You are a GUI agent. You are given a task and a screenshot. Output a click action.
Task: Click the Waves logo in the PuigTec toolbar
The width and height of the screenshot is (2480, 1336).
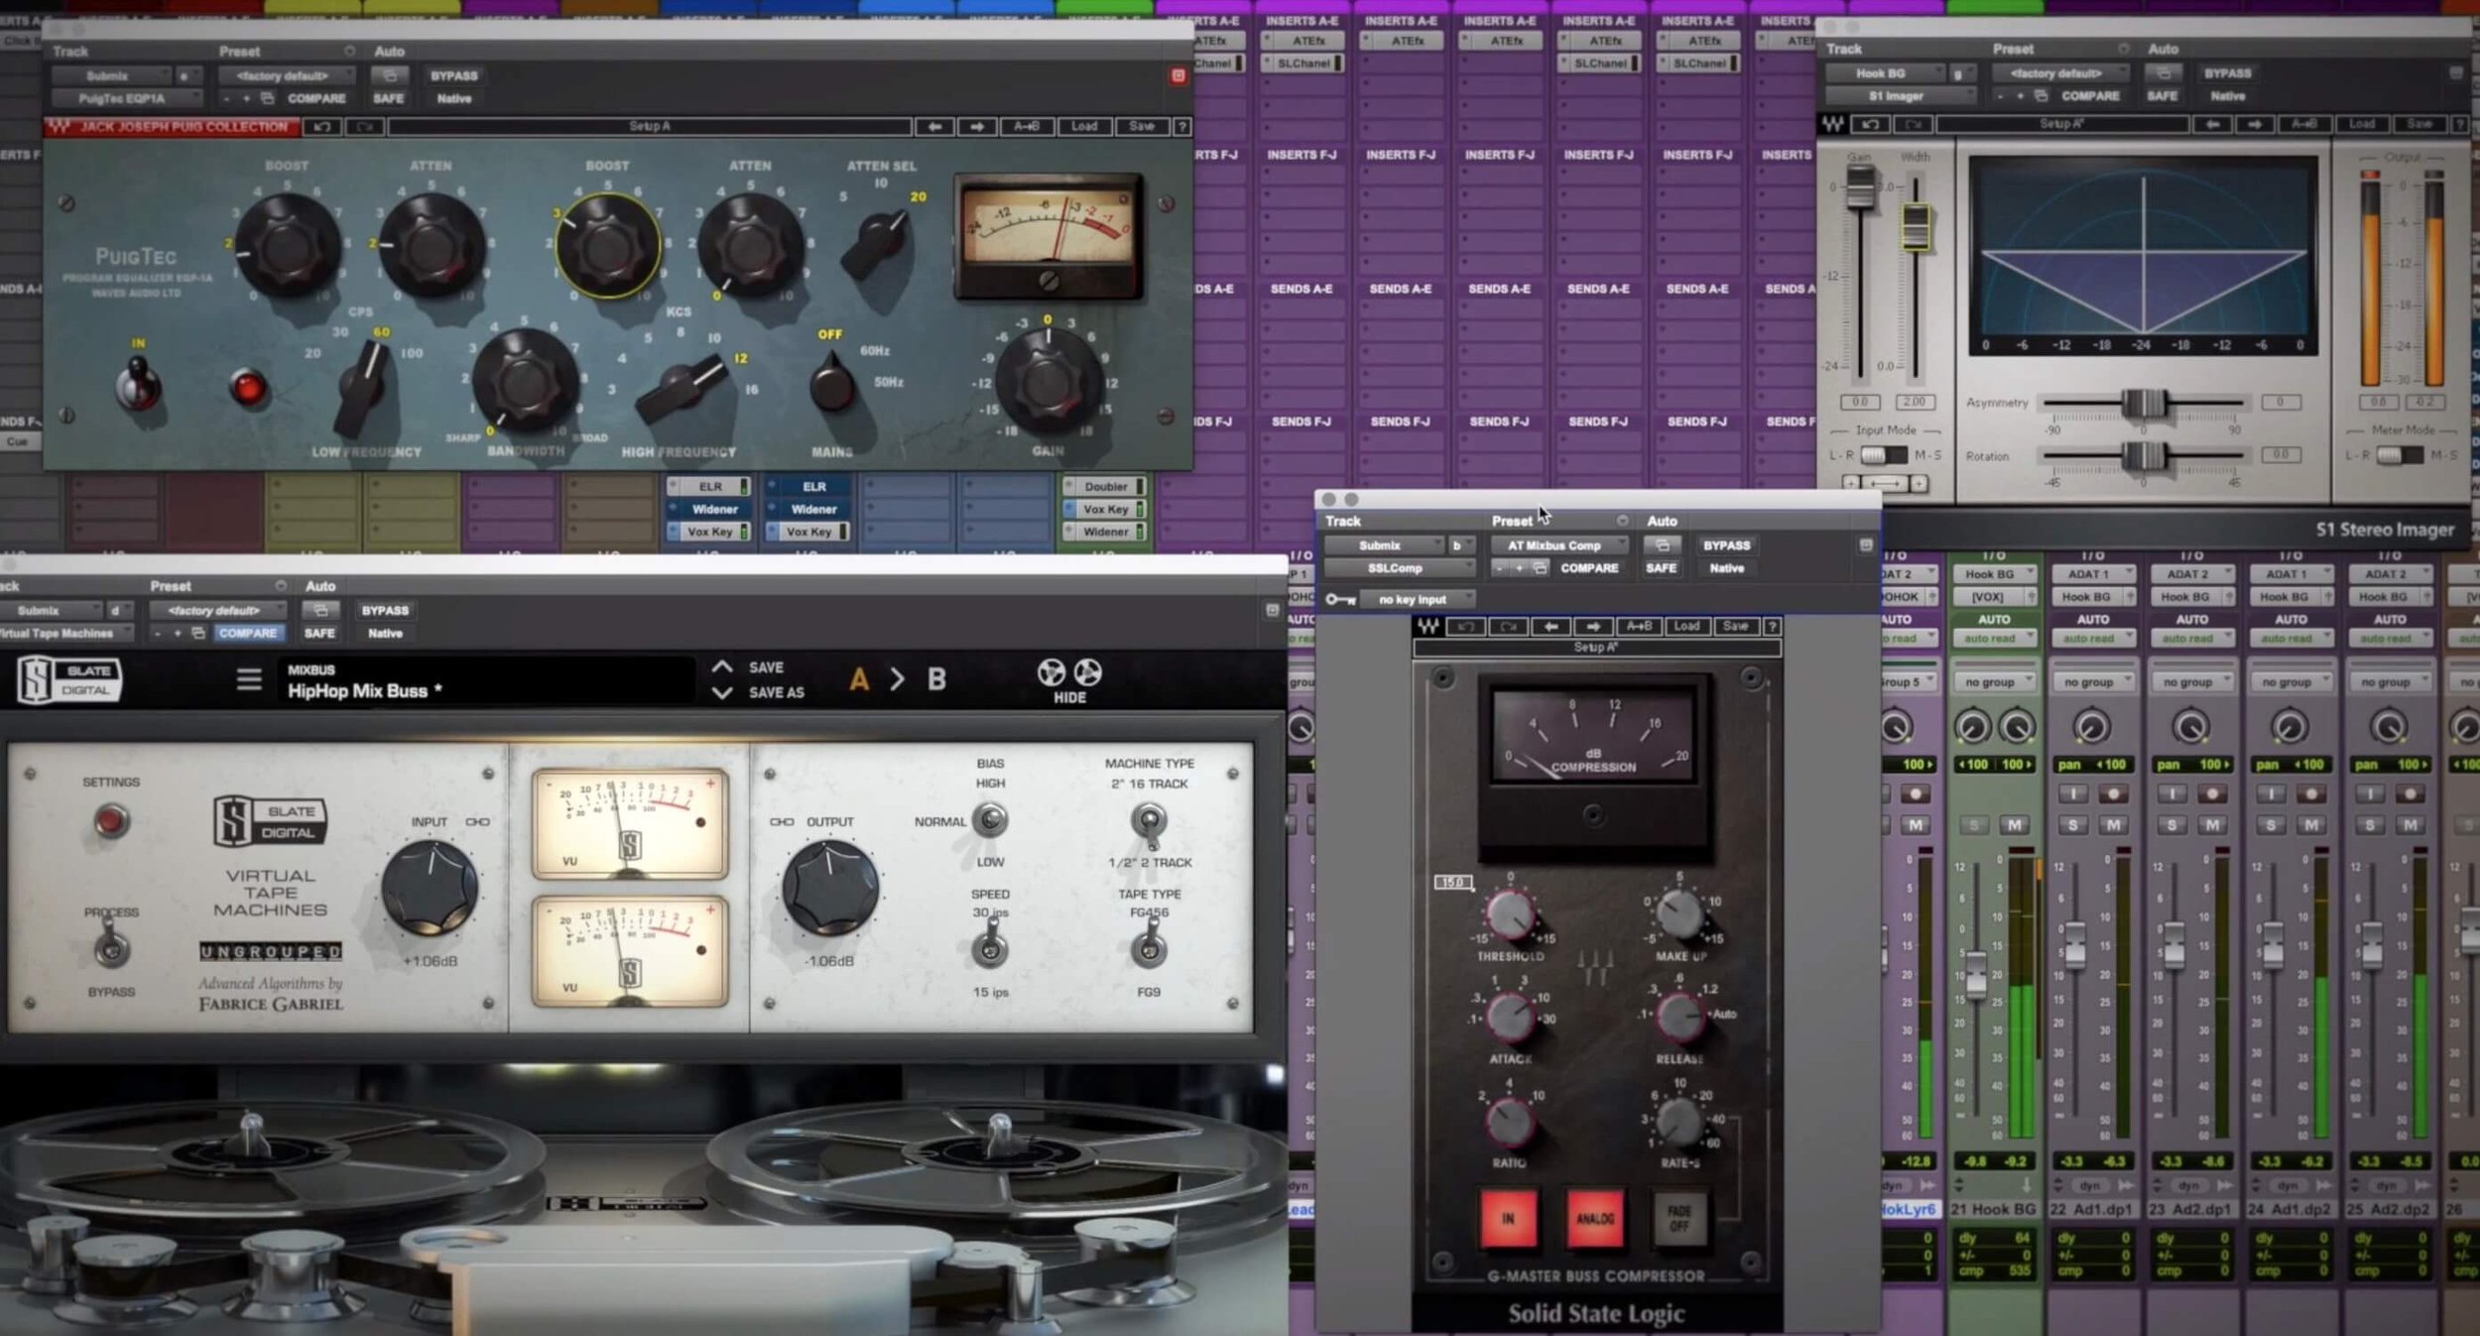(x=60, y=127)
